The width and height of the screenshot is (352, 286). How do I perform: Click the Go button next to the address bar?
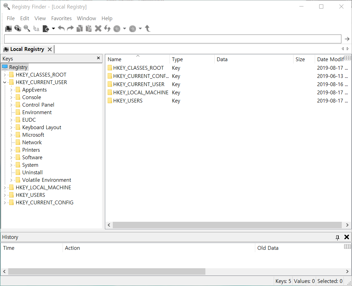click(x=347, y=39)
